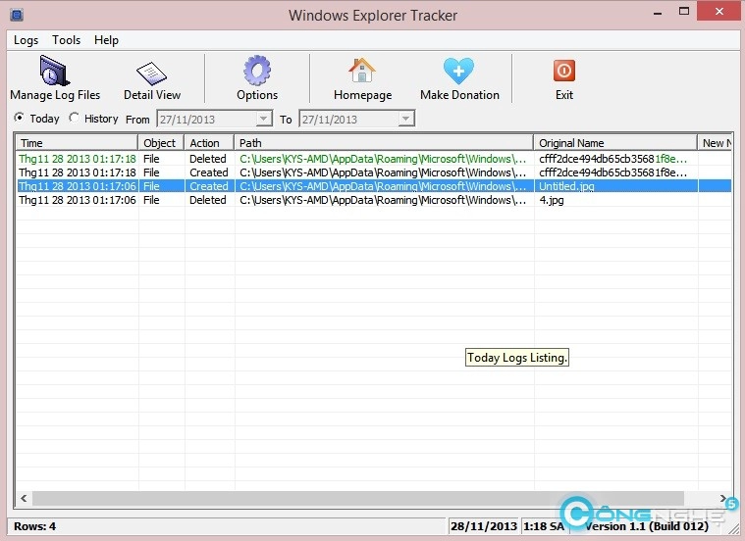Select the Today radio button
This screenshot has height=541, width=745.
(19, 118)
